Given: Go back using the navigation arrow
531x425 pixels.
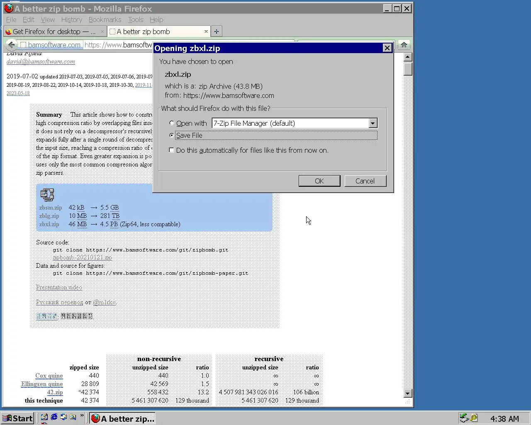Looking at the screenshot, I should (11, 44).
